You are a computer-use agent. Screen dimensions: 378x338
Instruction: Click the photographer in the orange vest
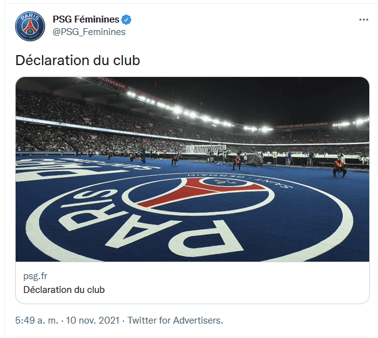(339, 167)
